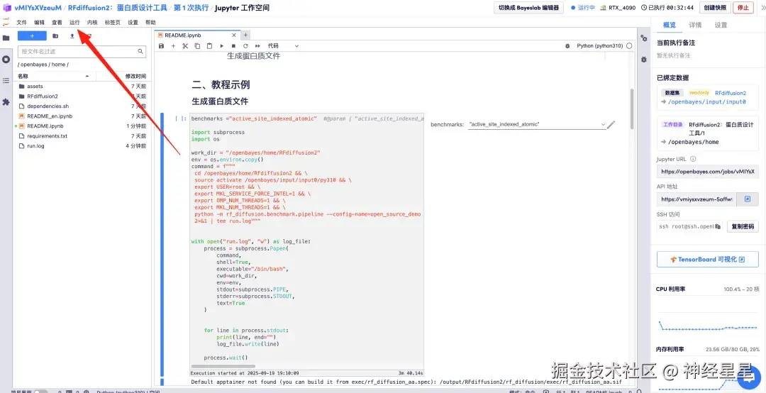766x393 pixels.
Task: Click the vMIYsXVzeuM breadcrumb link
Action: coord(38,8)
